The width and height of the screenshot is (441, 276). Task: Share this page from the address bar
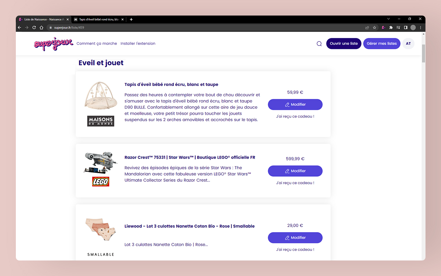click(367, 28)
